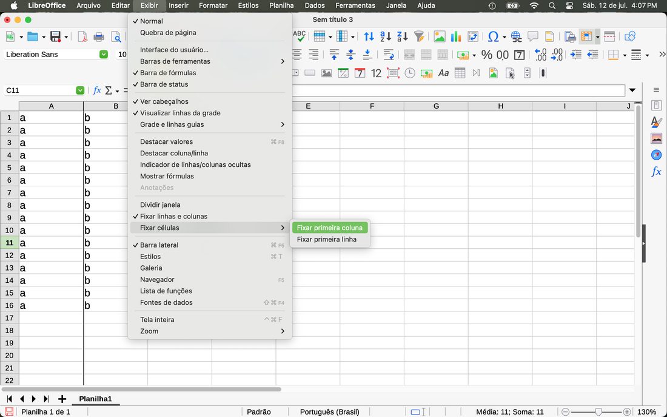The height and width of the screenshot is (417, 667).
Task: Click the Wrap Text icon
Action: pos(388,55)
